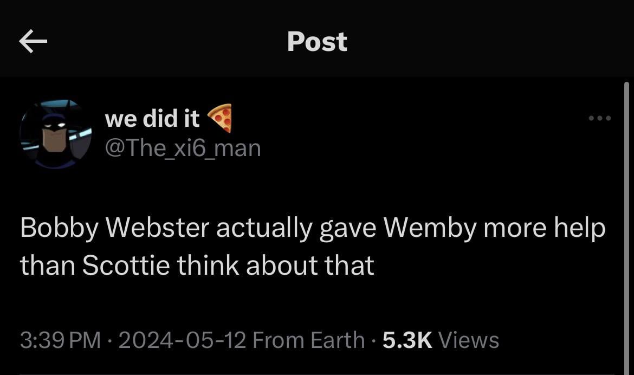Click the 'From Earth' location label

(x=308, y=340)
